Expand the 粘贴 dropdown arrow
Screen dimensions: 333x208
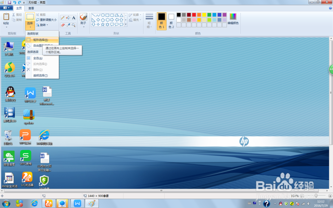6,27
